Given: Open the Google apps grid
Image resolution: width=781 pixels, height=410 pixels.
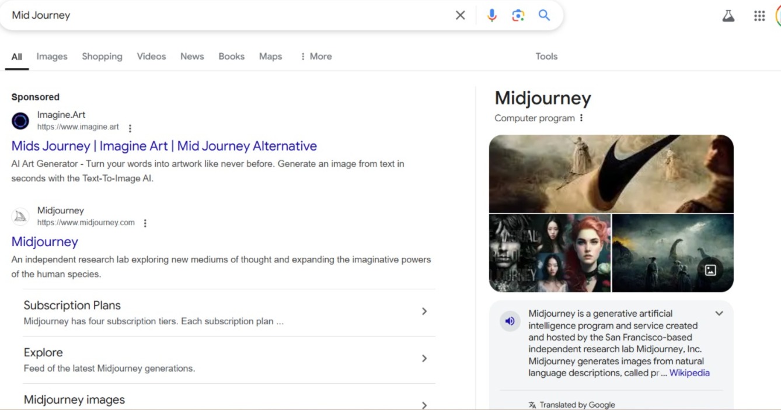Looking at the screenshot, I should 759,16.
